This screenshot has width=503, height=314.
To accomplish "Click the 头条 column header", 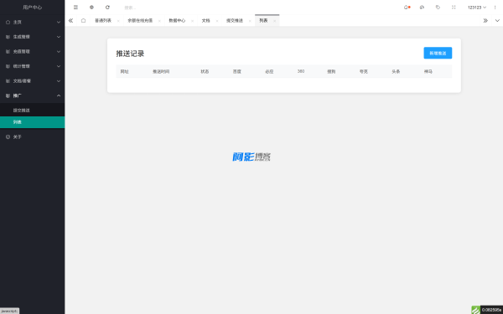I will pos(396,71).
